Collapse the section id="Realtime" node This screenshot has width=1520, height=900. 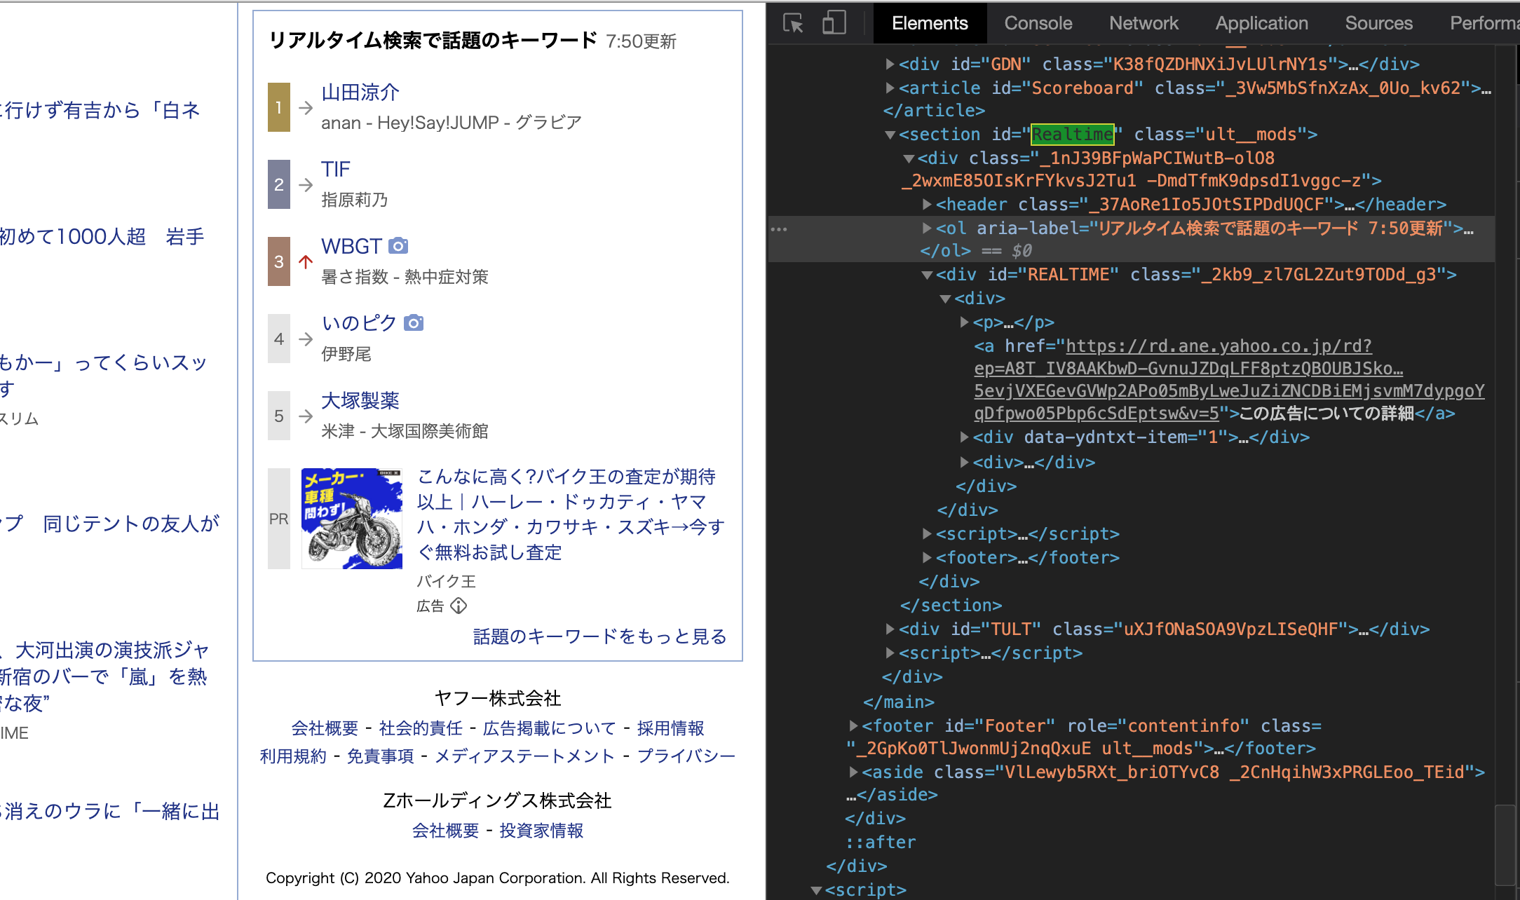tap(890, 135)
